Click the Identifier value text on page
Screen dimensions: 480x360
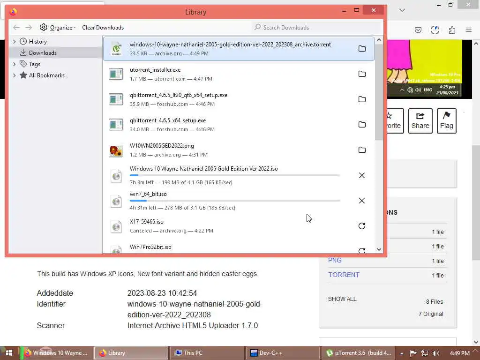pos(195,309)
